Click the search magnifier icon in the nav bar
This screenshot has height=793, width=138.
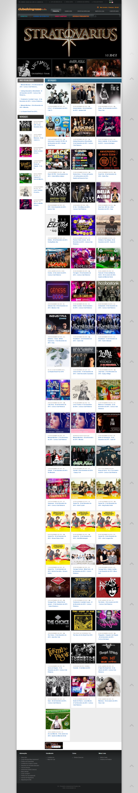pyautogui.click(x=96, y=16)
